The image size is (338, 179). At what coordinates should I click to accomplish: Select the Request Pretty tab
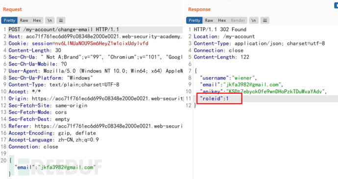point(9,21)
